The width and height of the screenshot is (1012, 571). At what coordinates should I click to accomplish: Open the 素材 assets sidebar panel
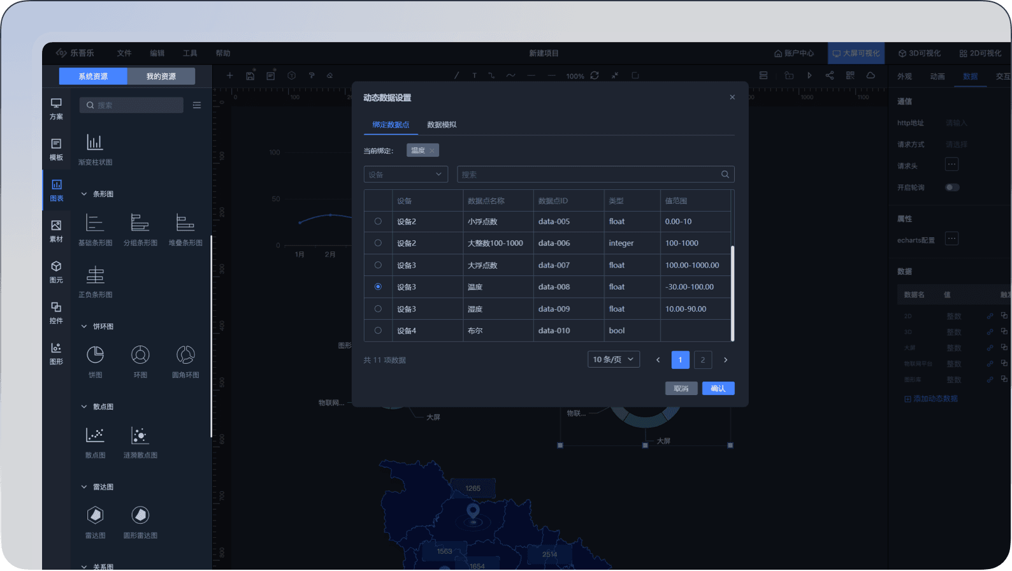56,231
